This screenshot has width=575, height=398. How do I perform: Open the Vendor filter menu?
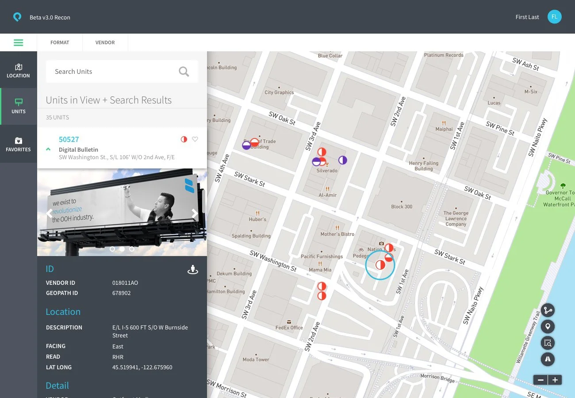tap(105, 42)
